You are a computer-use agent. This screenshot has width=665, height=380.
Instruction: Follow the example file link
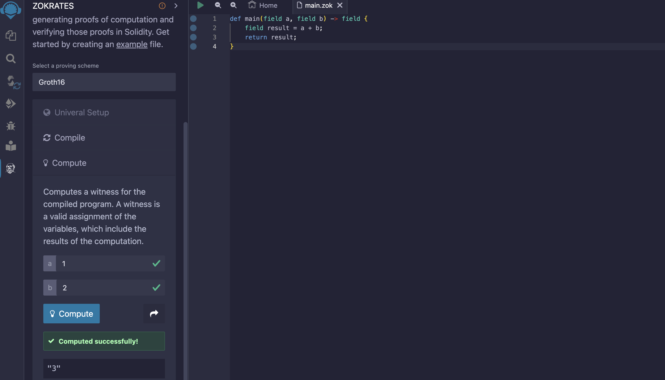pos(132,44)
